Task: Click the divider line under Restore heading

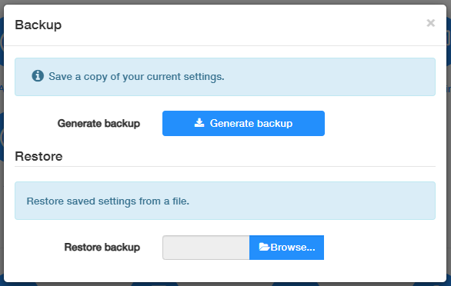Action: point(225,166)
